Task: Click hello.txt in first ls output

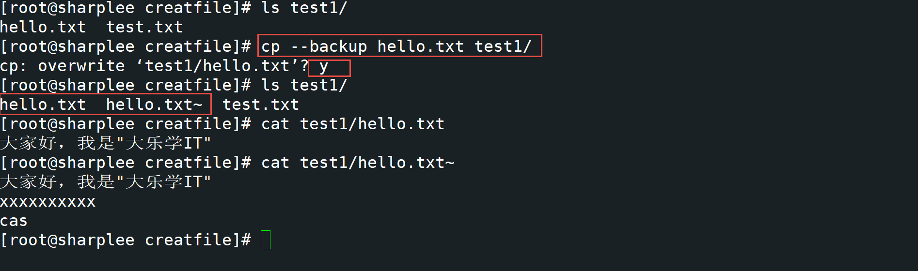Action: (x=43, y=27)
